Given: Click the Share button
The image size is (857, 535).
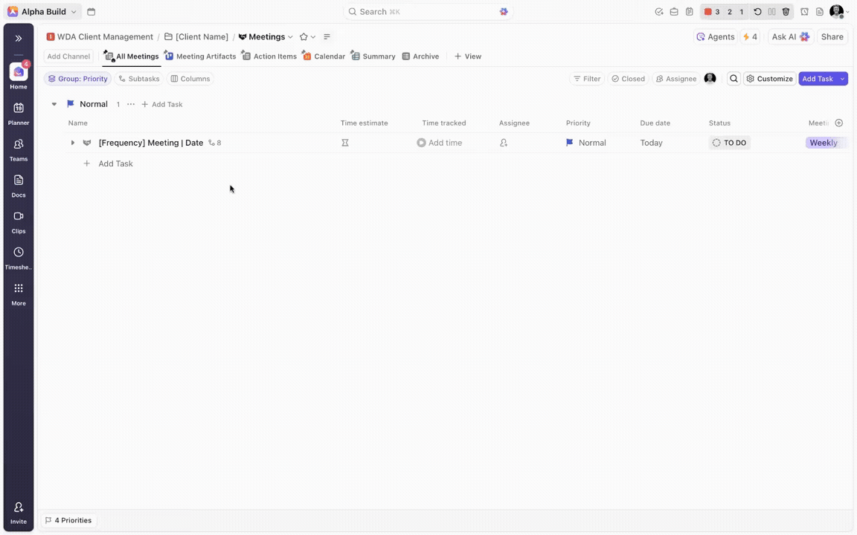Looking at the screenshot, I should coord(832,37).
